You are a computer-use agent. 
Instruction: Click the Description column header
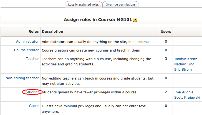tap(52, 32)
